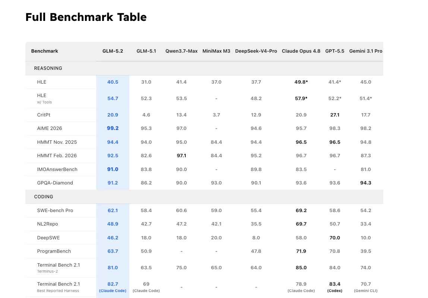Click the CODING section label
This screenshot has height=298, width=428.
[x=44, y=197]
